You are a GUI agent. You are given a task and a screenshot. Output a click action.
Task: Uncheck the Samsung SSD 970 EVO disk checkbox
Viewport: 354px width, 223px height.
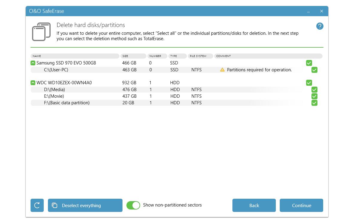309,63
